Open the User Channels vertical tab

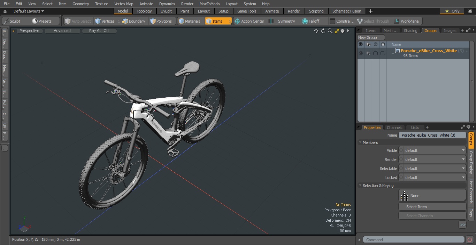point(471,191)
